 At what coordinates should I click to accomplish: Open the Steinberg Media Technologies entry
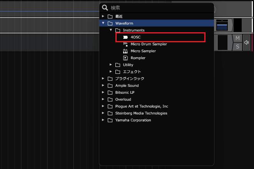click(141, 113)
